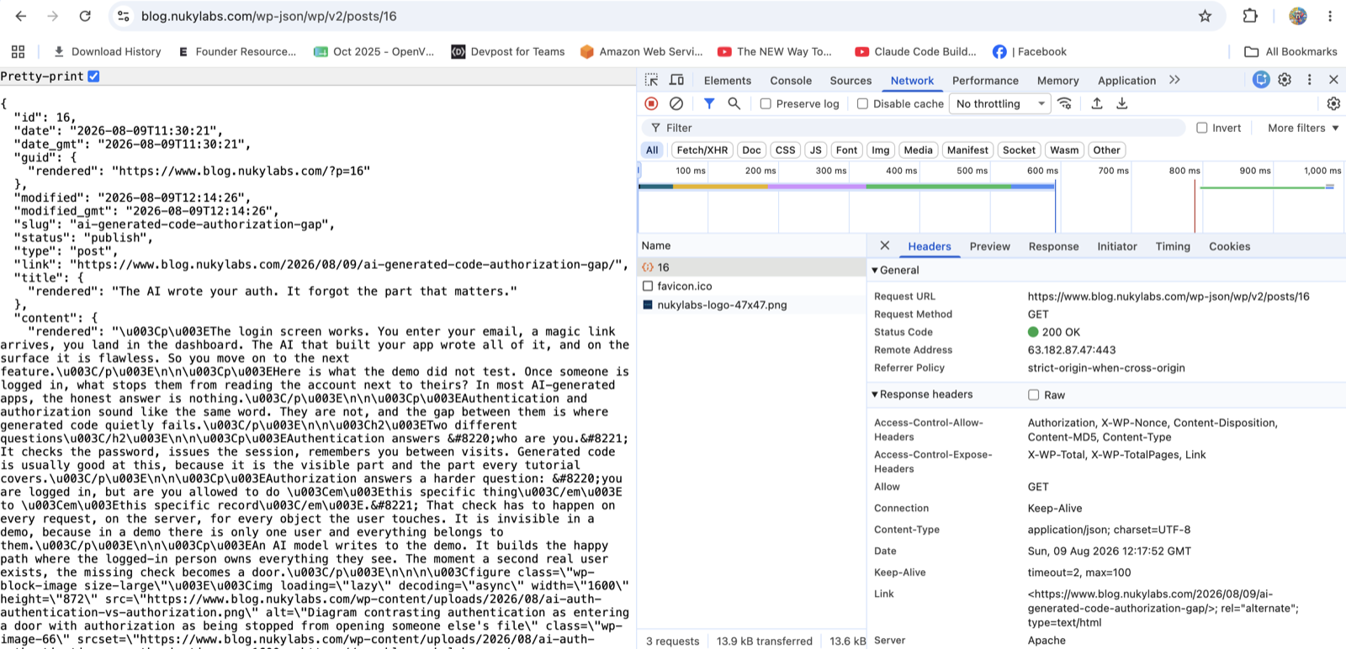Filter requests by Img type
Viewport: 1346px width, 649px height.
coord(880,150)
